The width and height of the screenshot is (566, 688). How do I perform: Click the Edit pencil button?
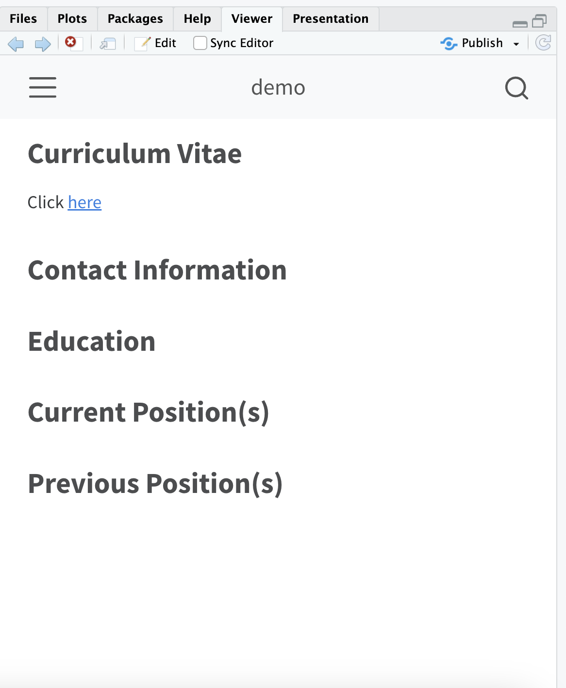(x=155, y=43)
